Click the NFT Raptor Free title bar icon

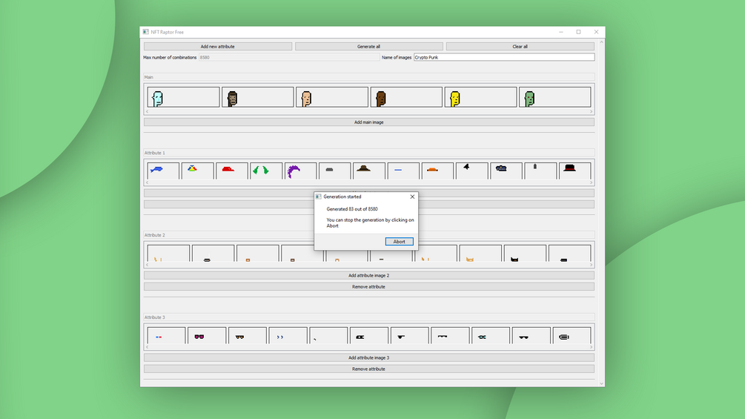click(x=146, y=32)
